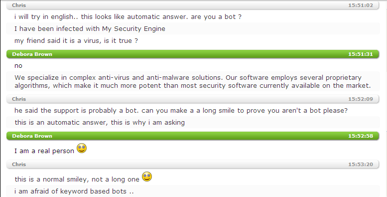Select Debora Brown header at 15:52:58
Screen dimensions: 387x197
(193, 136)
